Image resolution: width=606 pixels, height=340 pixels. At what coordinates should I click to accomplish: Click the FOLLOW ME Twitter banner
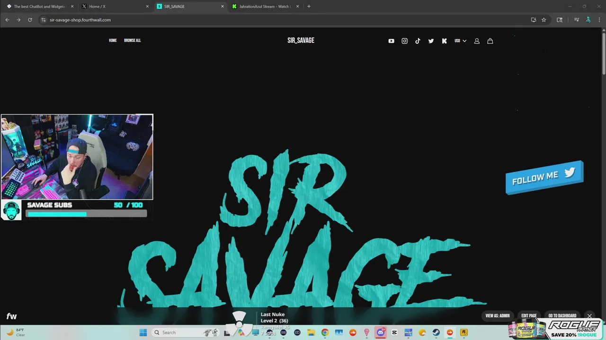pos(544,177)
